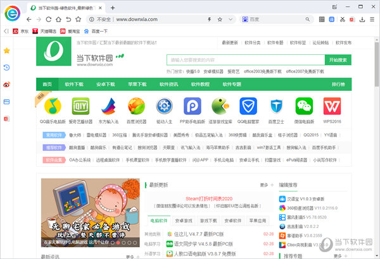Click the QQ电脑管家 shield icon

(x=248, y=106)
